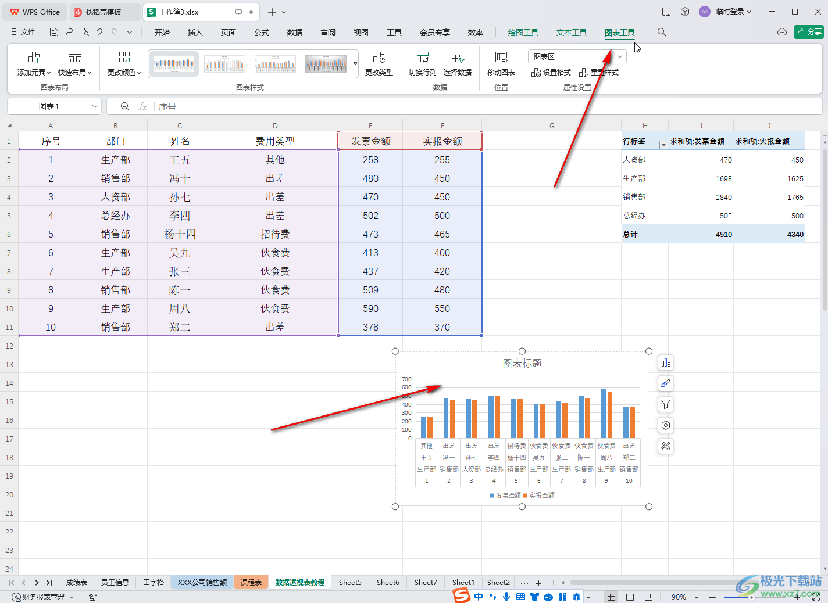Click Select Data (选择数据) icon
Screen dimensions: 828x603
[458, 64]
